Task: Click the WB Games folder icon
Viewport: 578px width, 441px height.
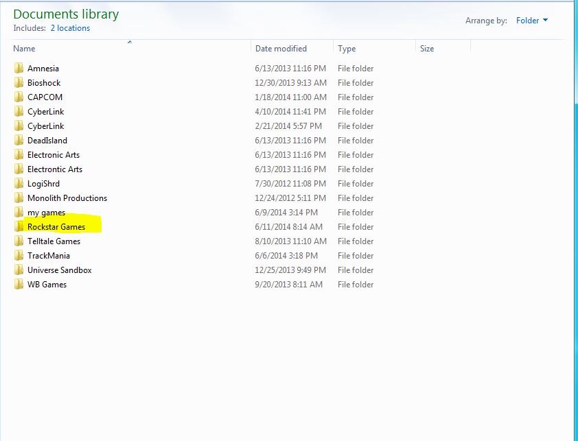Action: point(19,284)
